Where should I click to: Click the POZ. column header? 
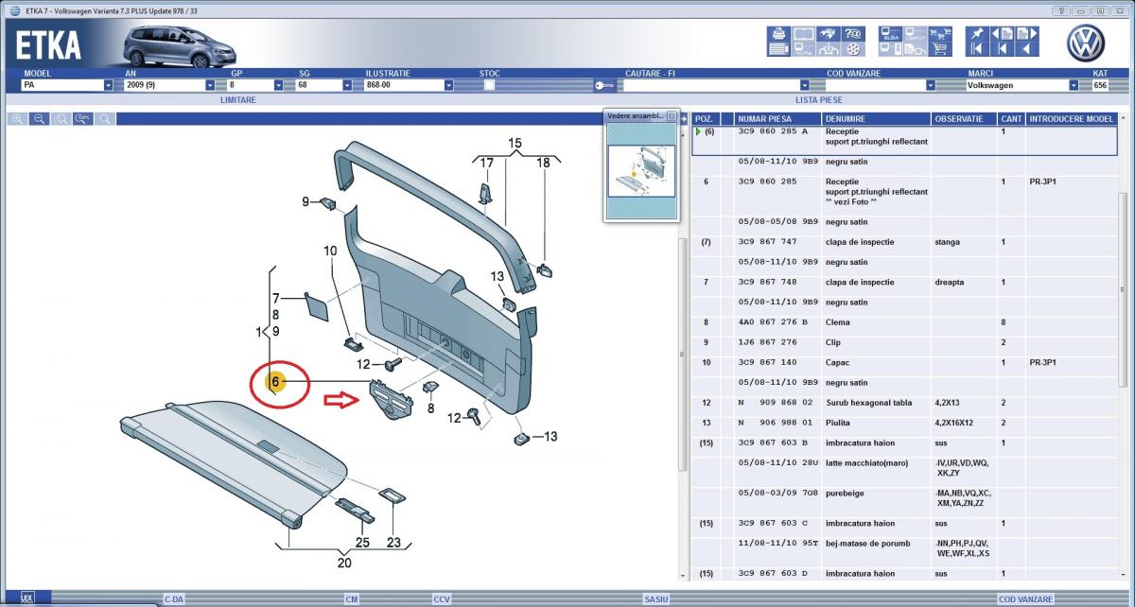[x=705, y=119]
